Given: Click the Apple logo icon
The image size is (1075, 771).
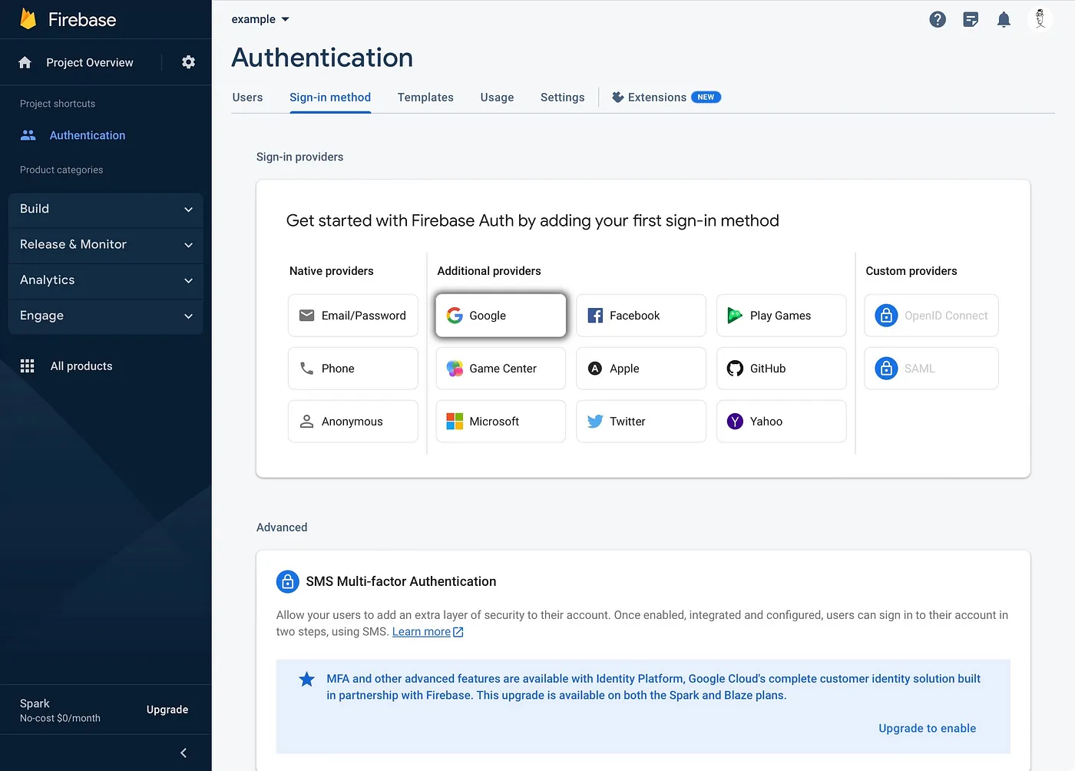Looking at the screenshot, I should tap(595, 369).
